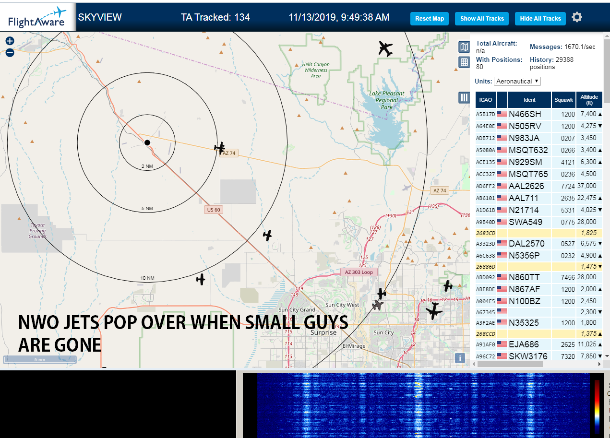Image resolution: width=610 pixels, height=438 pixels.
Task: Select the 268CCD highlighted row
Action: pyautogui.click(x=539, y=333)
